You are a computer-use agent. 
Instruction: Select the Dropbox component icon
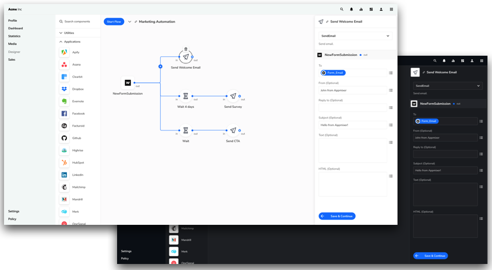64,89
